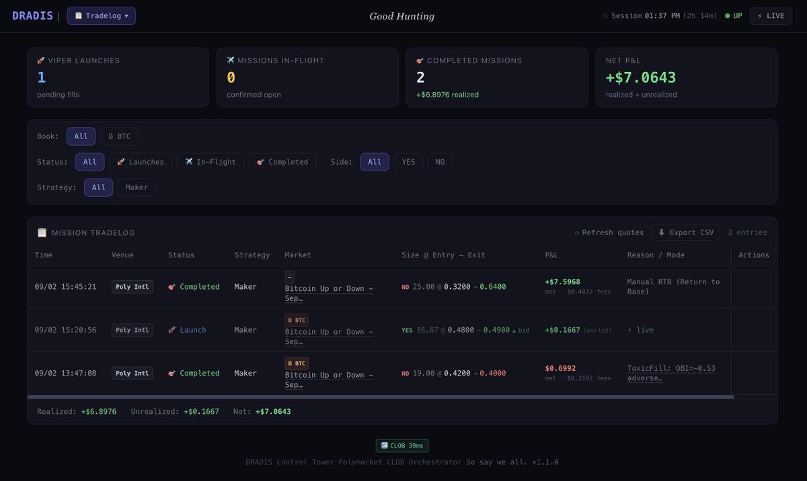The image size is (807, 481).
Task: Click the Realized total +$6.8976 in footer
Action: tap(98, 411)
